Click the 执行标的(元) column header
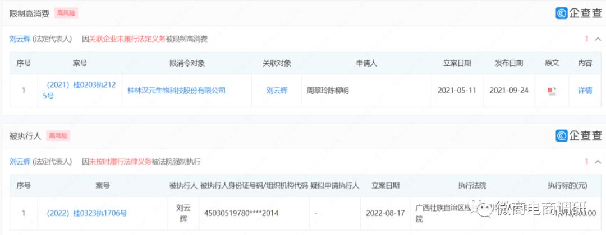The height and width of the screenshot is (235, 606). click(567, 186)
